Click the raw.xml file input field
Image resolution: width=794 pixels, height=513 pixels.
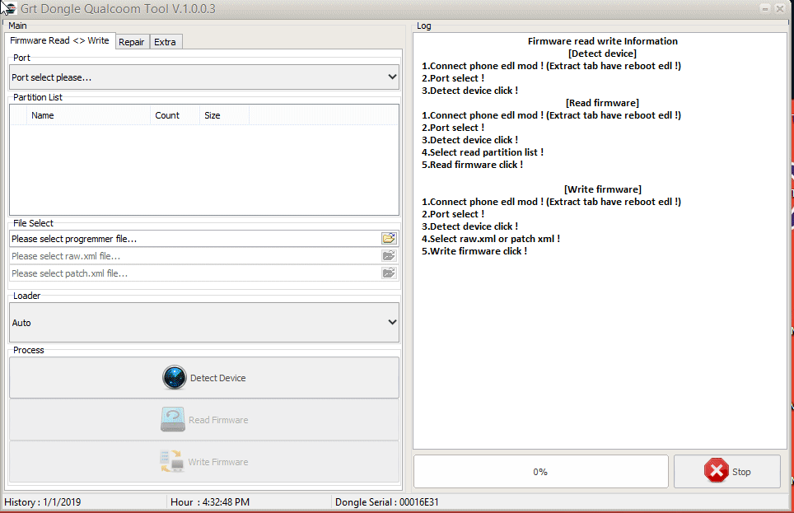coord(194,256)
